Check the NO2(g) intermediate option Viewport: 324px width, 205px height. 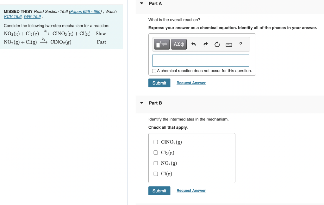point(156,163)
